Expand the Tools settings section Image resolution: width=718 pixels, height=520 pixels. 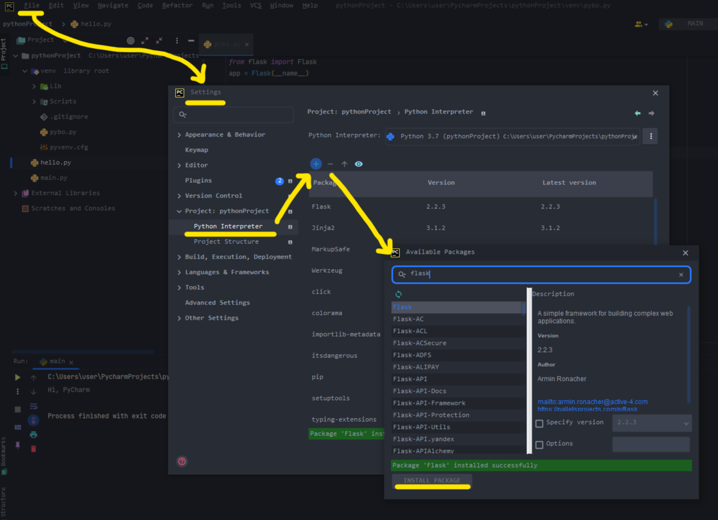pyautogui.click(x=179, y=288)
